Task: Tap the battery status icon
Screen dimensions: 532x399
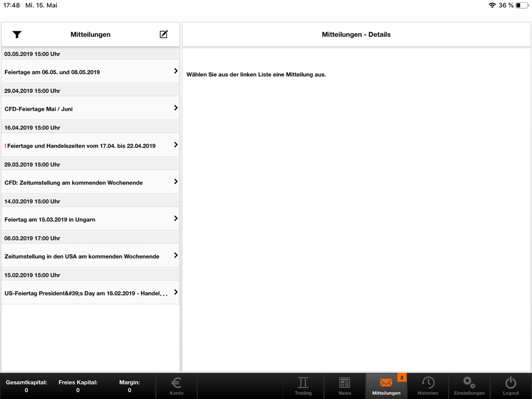Action: 522,5
